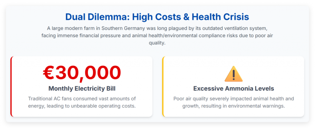Click the red accent bar on electricity card
315x128 pixels.
pos(11,86)
